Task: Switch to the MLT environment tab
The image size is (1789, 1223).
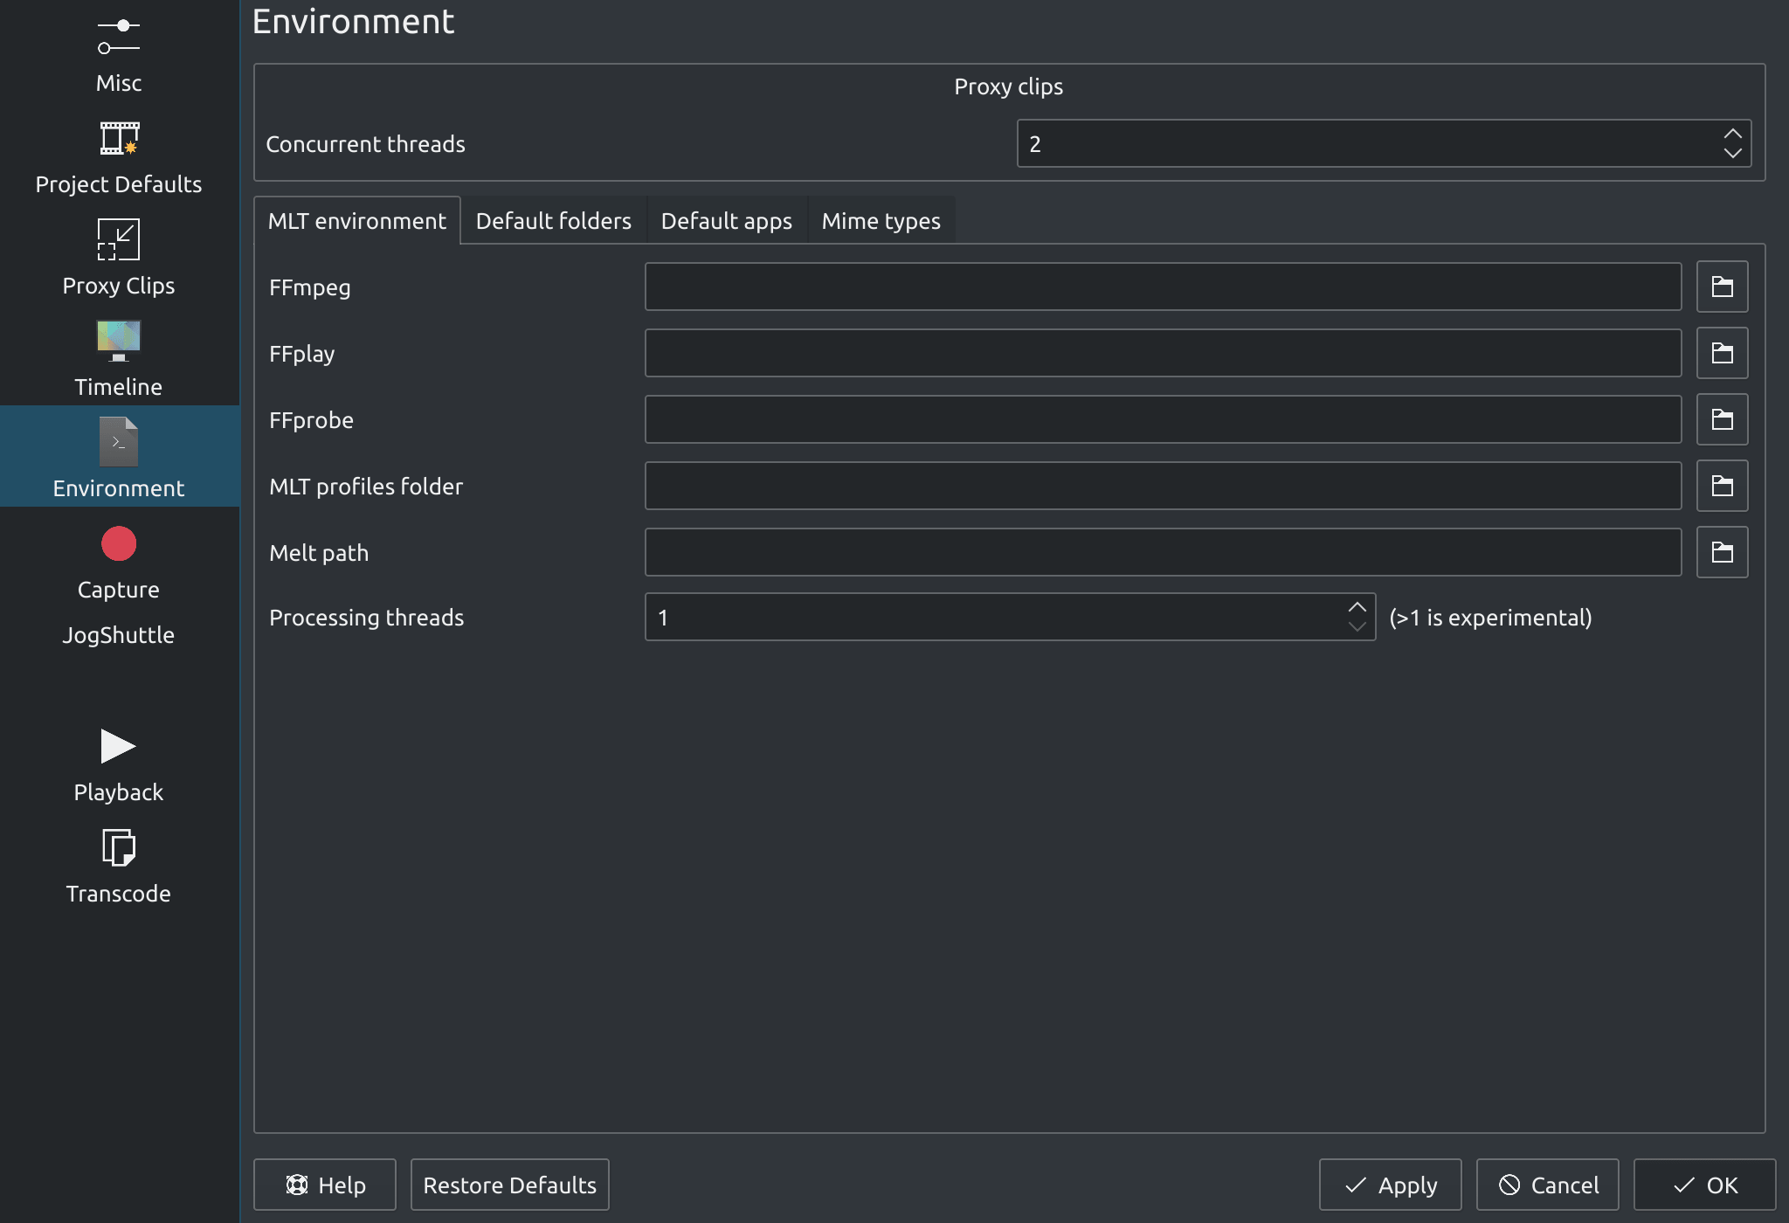Action: pos(356,221)
